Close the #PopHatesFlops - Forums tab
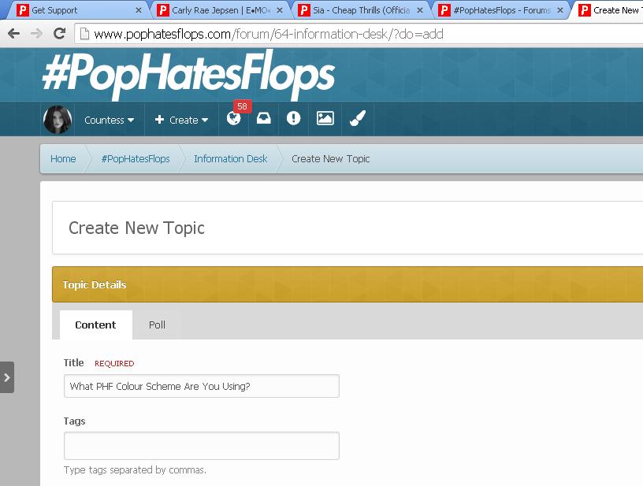This screenshot has width=643, height=486. point(560,10)
